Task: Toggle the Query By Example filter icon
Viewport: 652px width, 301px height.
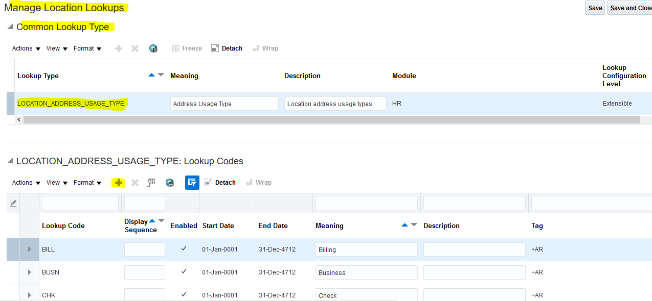Action: 192,182
